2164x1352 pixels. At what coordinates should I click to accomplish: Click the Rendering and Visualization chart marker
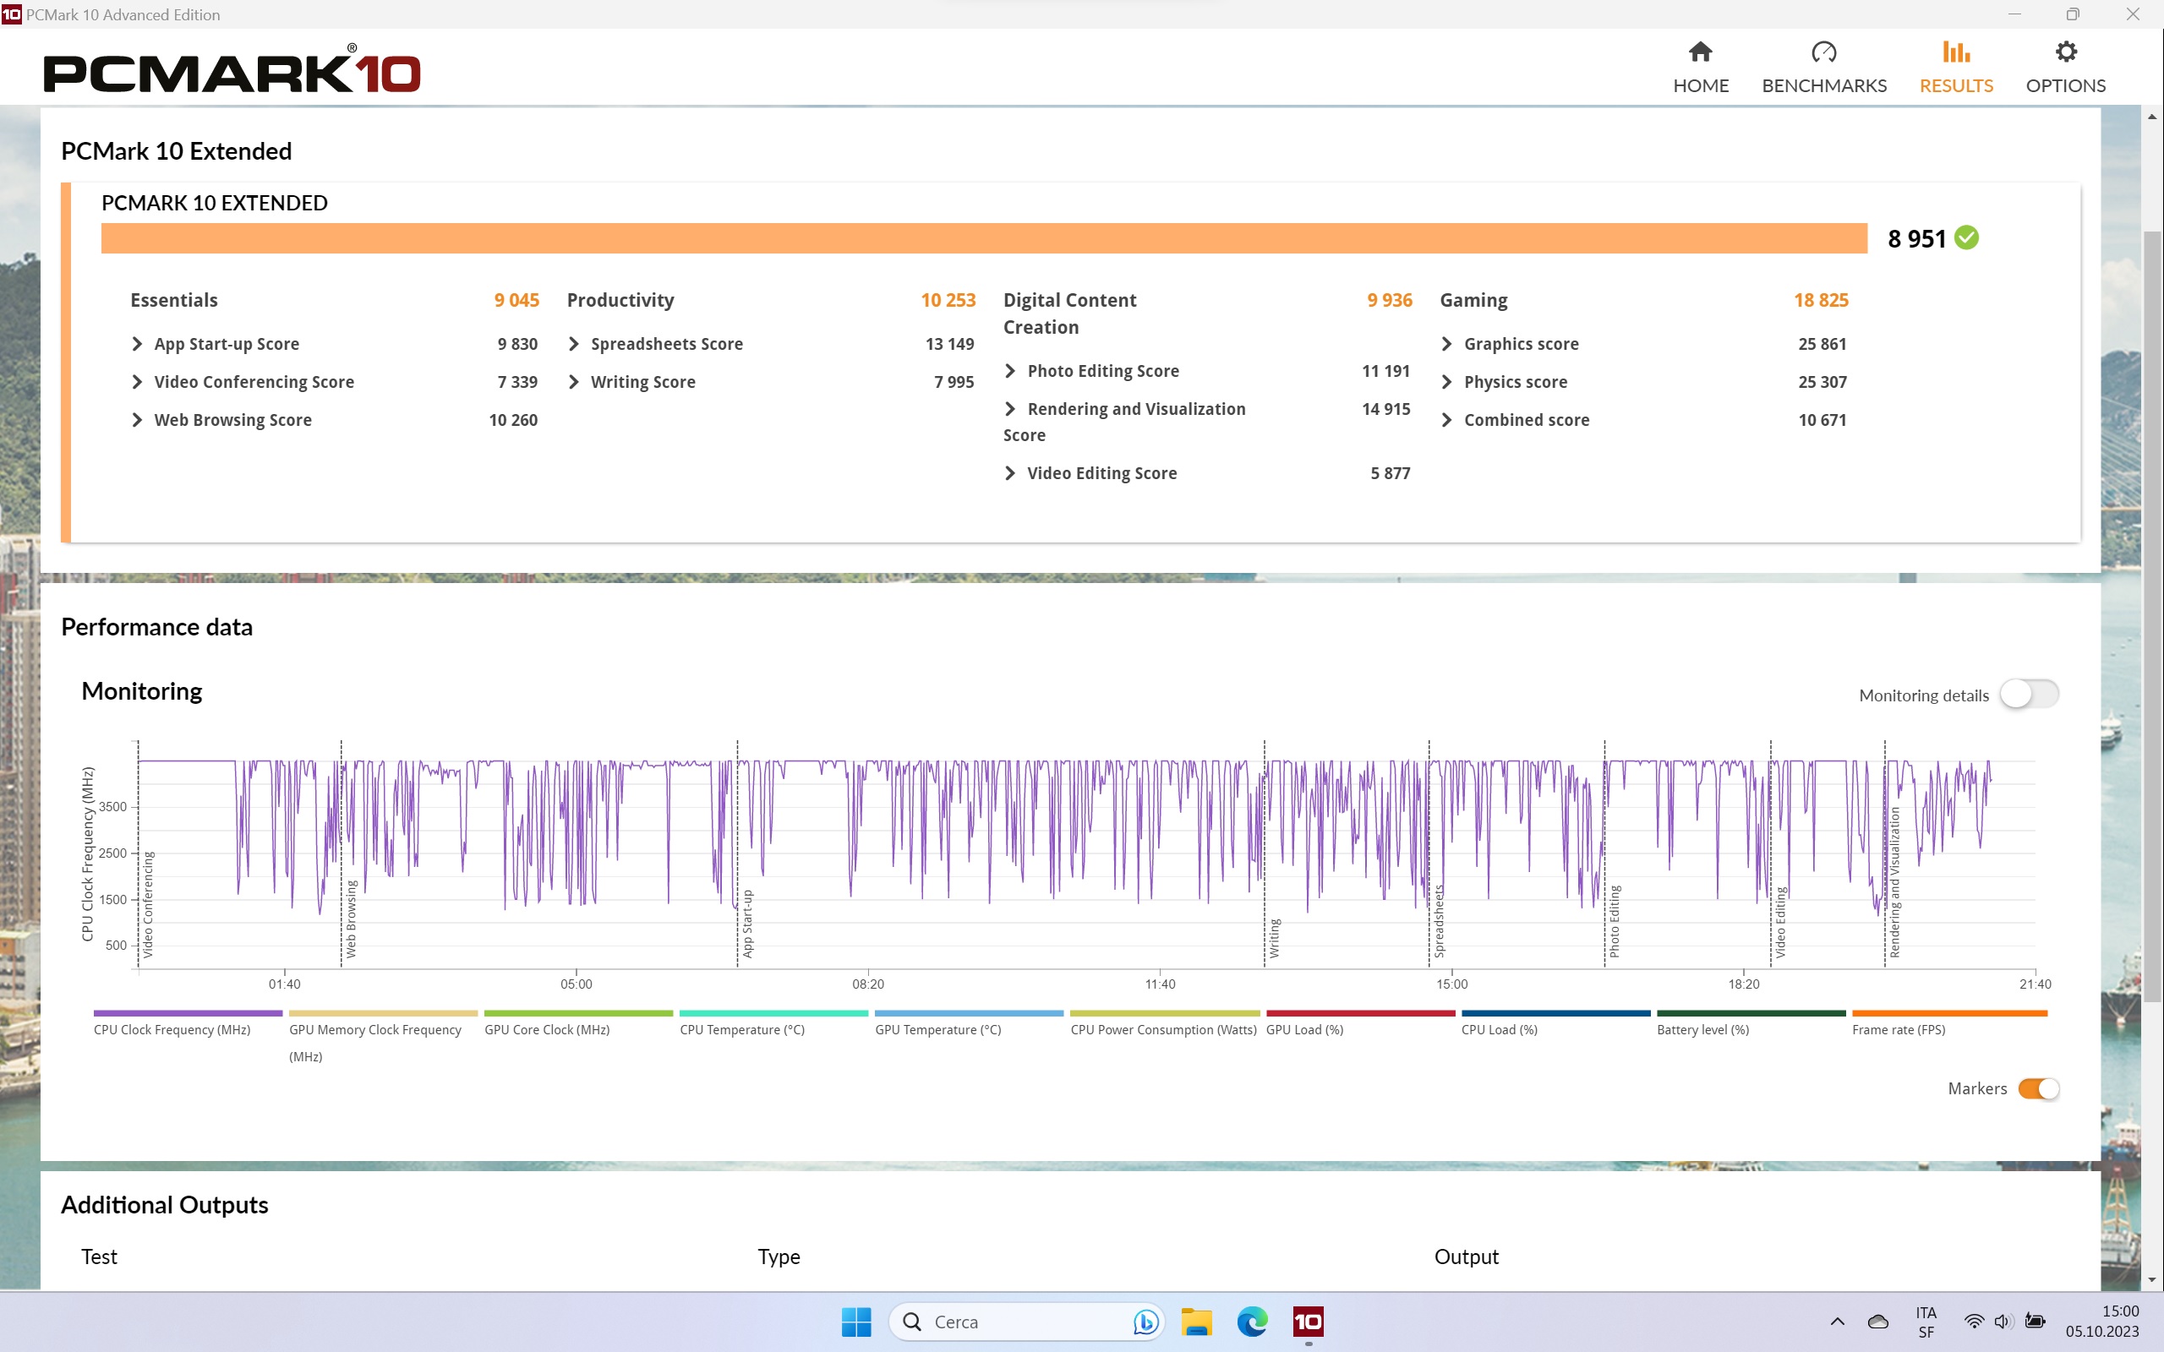1894,882
